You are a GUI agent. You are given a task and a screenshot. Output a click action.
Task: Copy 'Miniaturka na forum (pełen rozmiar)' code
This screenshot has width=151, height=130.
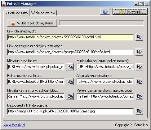tap(139, 67)
